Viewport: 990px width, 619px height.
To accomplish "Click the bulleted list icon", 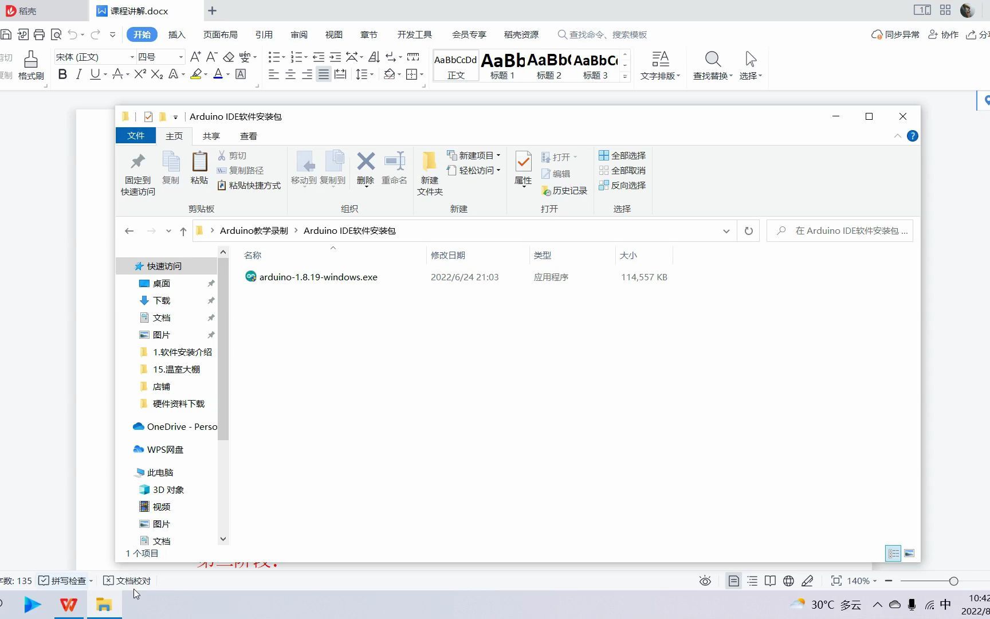I will pos(274,57).
